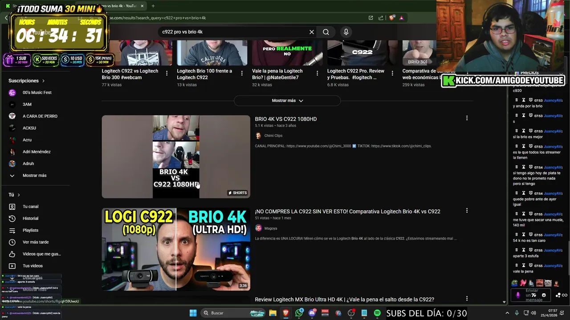The image size is (570, 320).
Task: Open options for C922 Pro Review short
Action: 392,73
